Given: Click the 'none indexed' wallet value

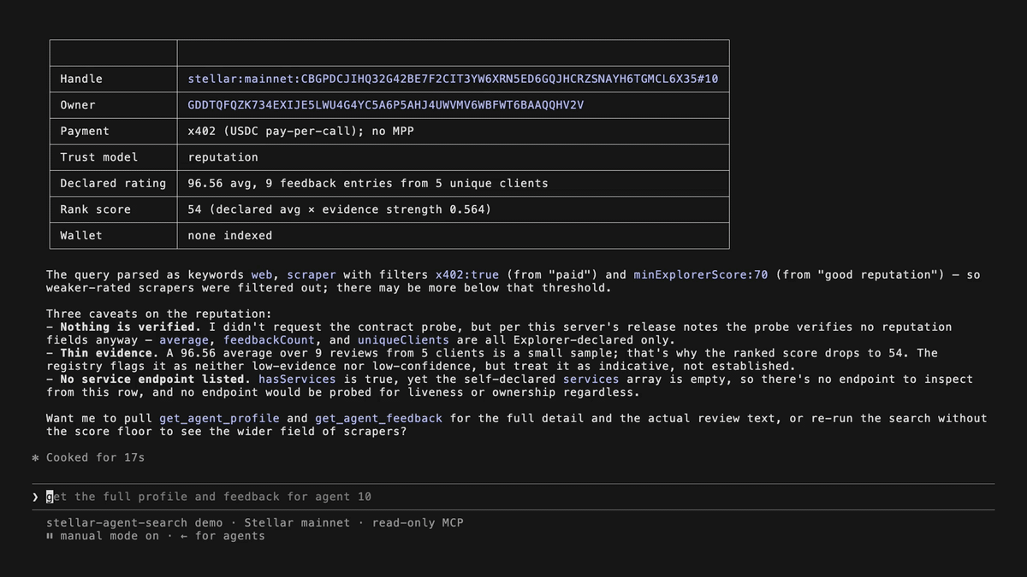Looking at the screenshot, I should (230, 235).
